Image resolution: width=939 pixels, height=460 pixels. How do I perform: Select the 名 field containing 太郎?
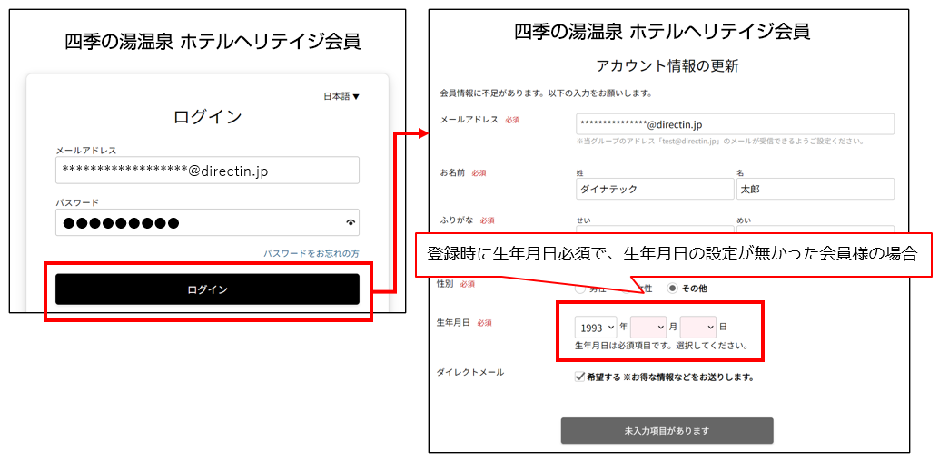pos(814,189)
